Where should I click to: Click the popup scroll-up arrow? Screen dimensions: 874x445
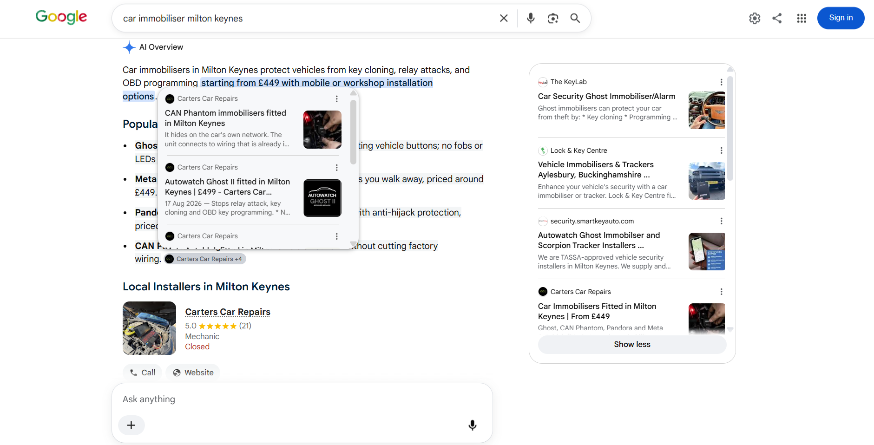[354, 93]
